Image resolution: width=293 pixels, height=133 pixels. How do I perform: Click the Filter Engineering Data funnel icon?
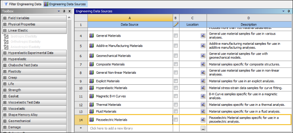click(6, 4)
